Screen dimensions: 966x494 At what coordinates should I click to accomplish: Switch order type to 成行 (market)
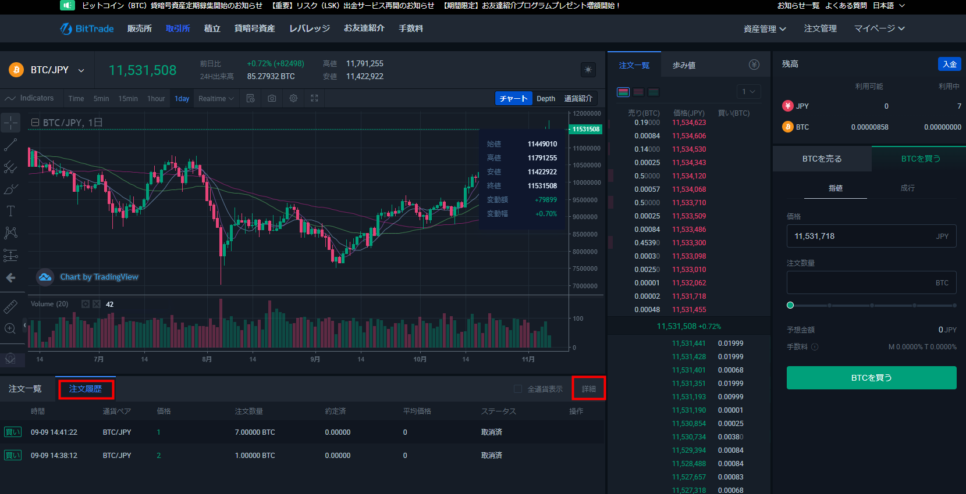pyautogui.click(x=907, y=188)
